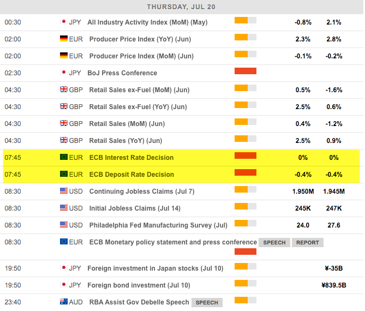The width and height of the screenshot is (365, 311).
Task: Open Retail Sales (MoM) (Jun) event
Action: pos(127,124)
